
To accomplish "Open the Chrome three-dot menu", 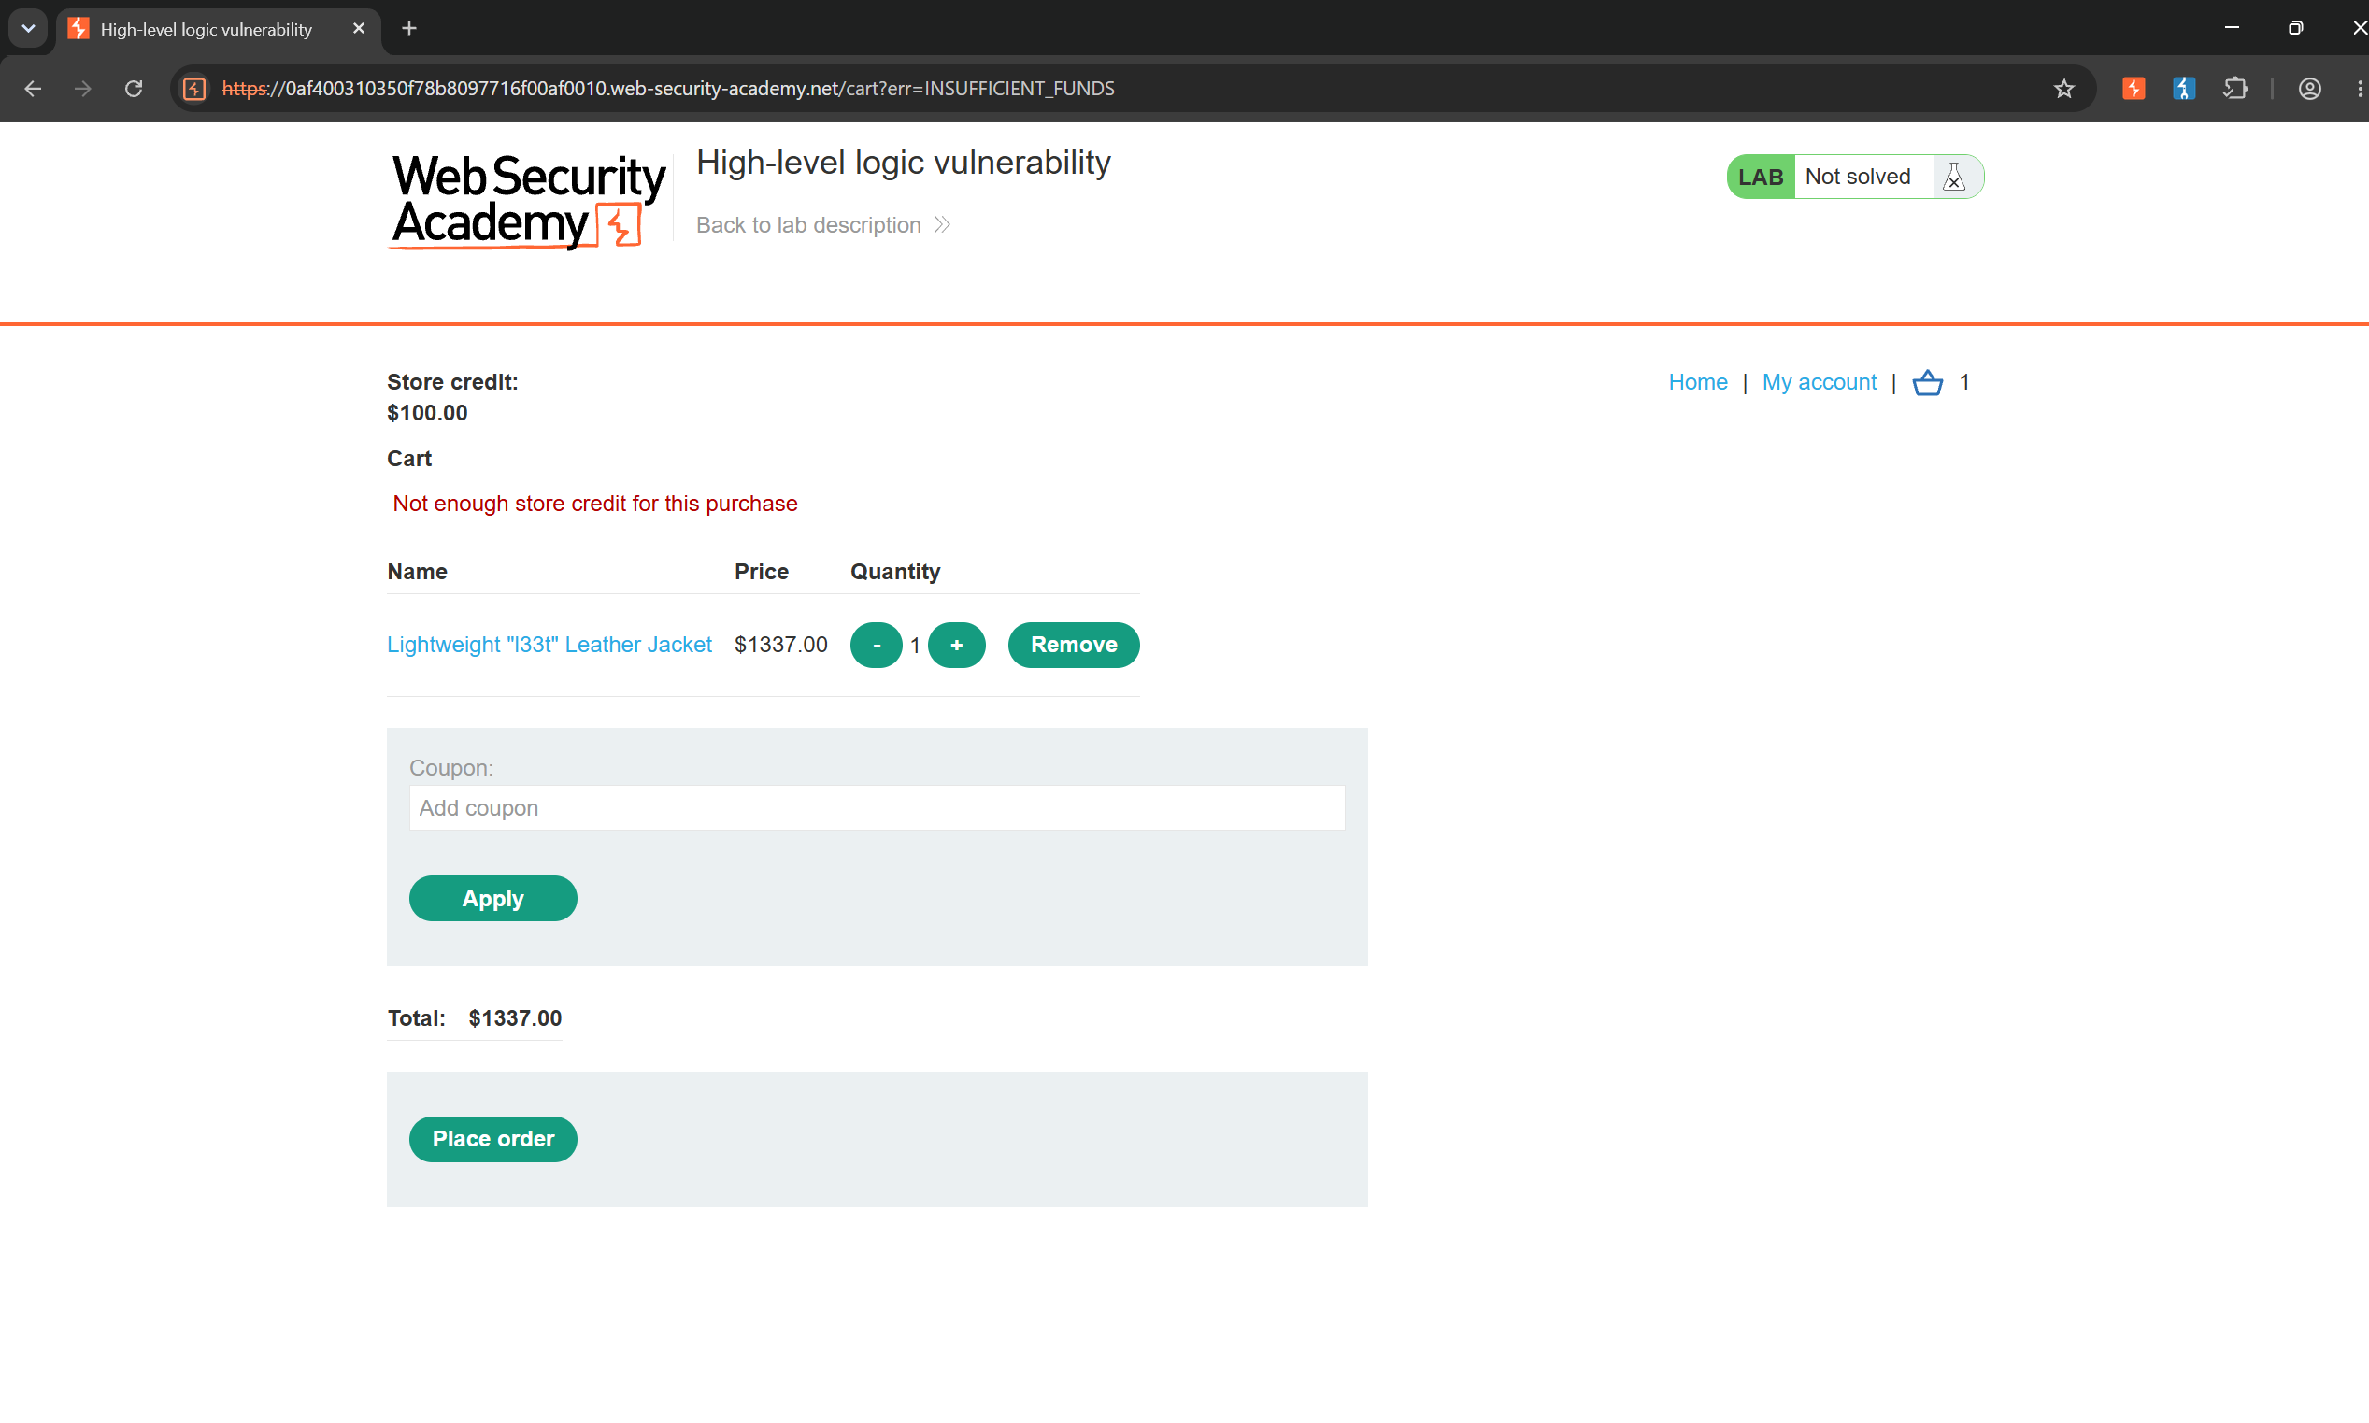I will 2359,88.
